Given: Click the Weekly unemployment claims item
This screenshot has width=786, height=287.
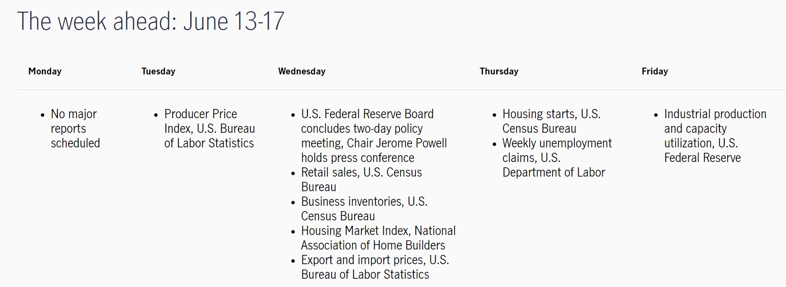Looking at the screenshot, I should coord(557,158).
